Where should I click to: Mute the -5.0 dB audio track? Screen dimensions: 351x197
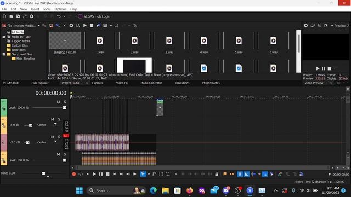pos(53,119)
